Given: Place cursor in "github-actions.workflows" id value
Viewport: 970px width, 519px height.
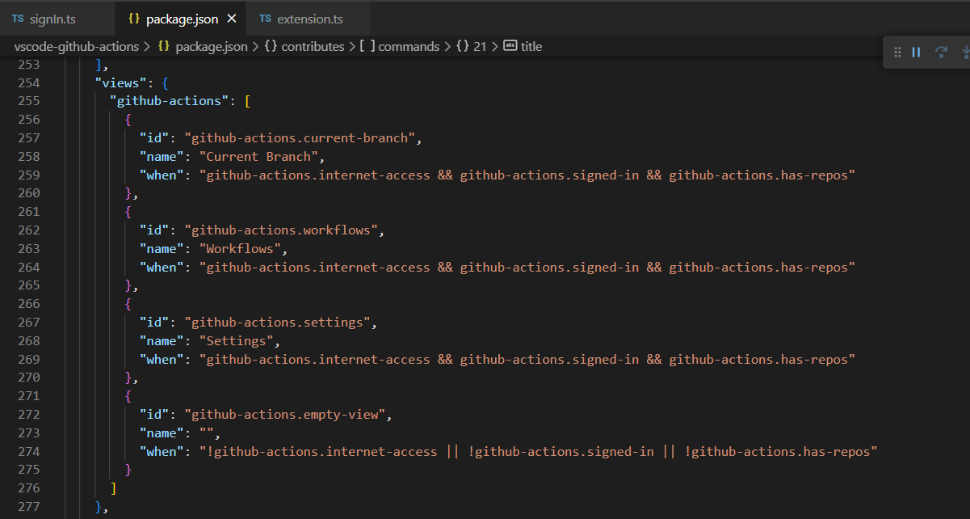Looking at the screenshot, I should coord(280,230).
